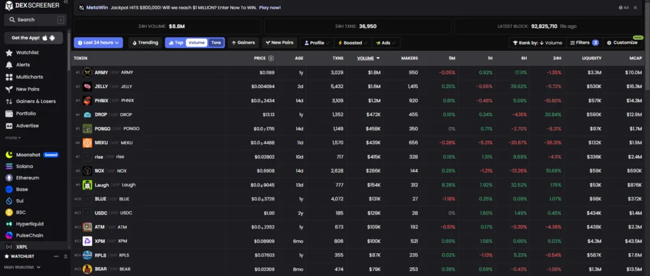Click Get the App button

coord(34,37)
